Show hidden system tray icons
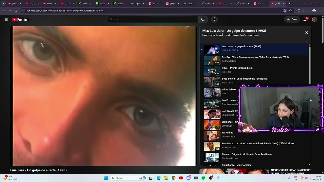Image resolution: width=324 pixels, height=182 pixels. [x=284, y=178]
